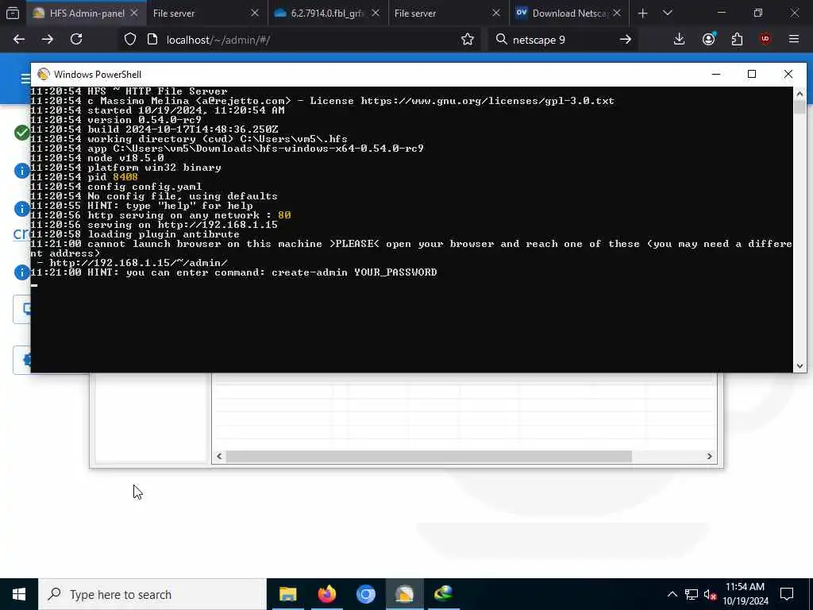
Task: Close the 6.2.7914.0.fbl_grf tab
Action: coord(376,14)
